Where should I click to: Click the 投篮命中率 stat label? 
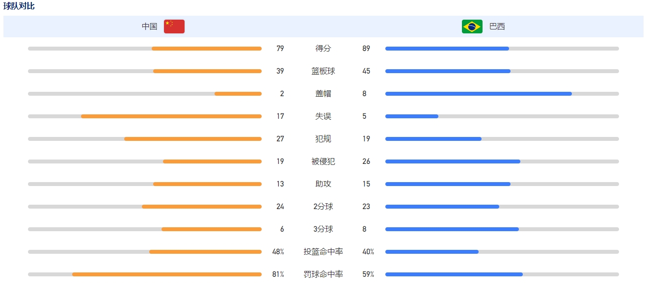pos(323,252)
